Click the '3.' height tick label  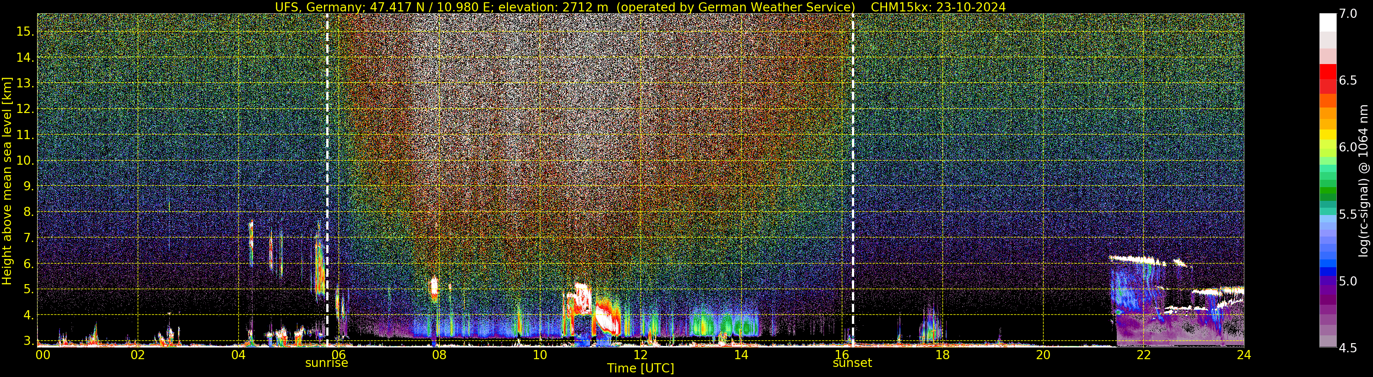coord(28,341)
